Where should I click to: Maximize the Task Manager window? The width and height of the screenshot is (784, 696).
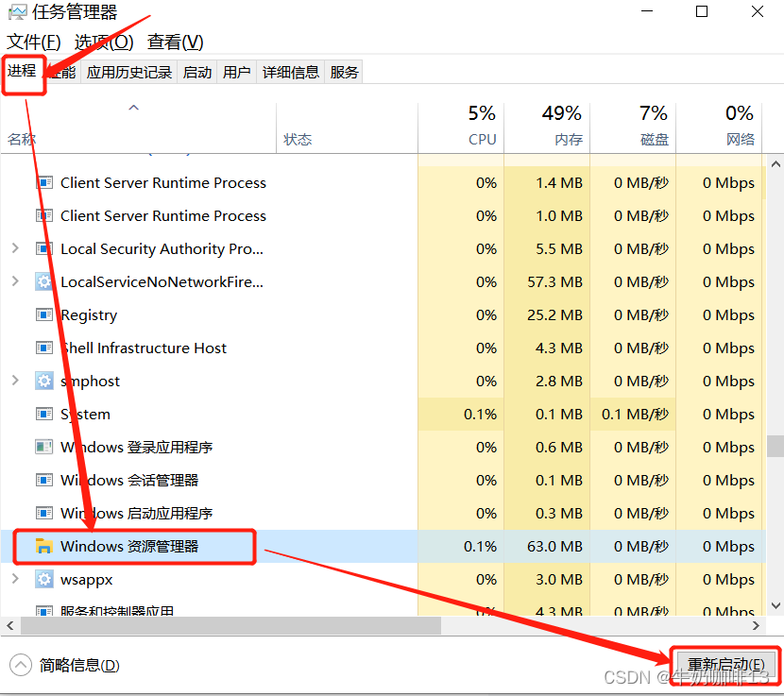pos(702,11)
